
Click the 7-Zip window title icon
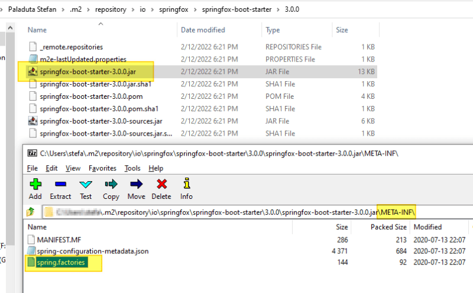pos(33,153)
